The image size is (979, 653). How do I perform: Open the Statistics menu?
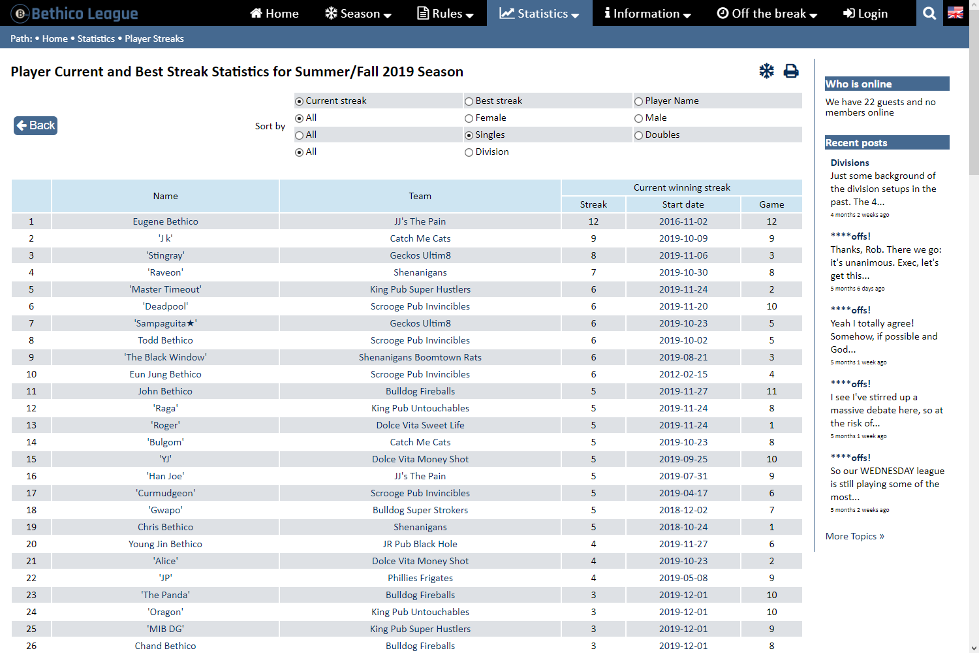[539, 13]
